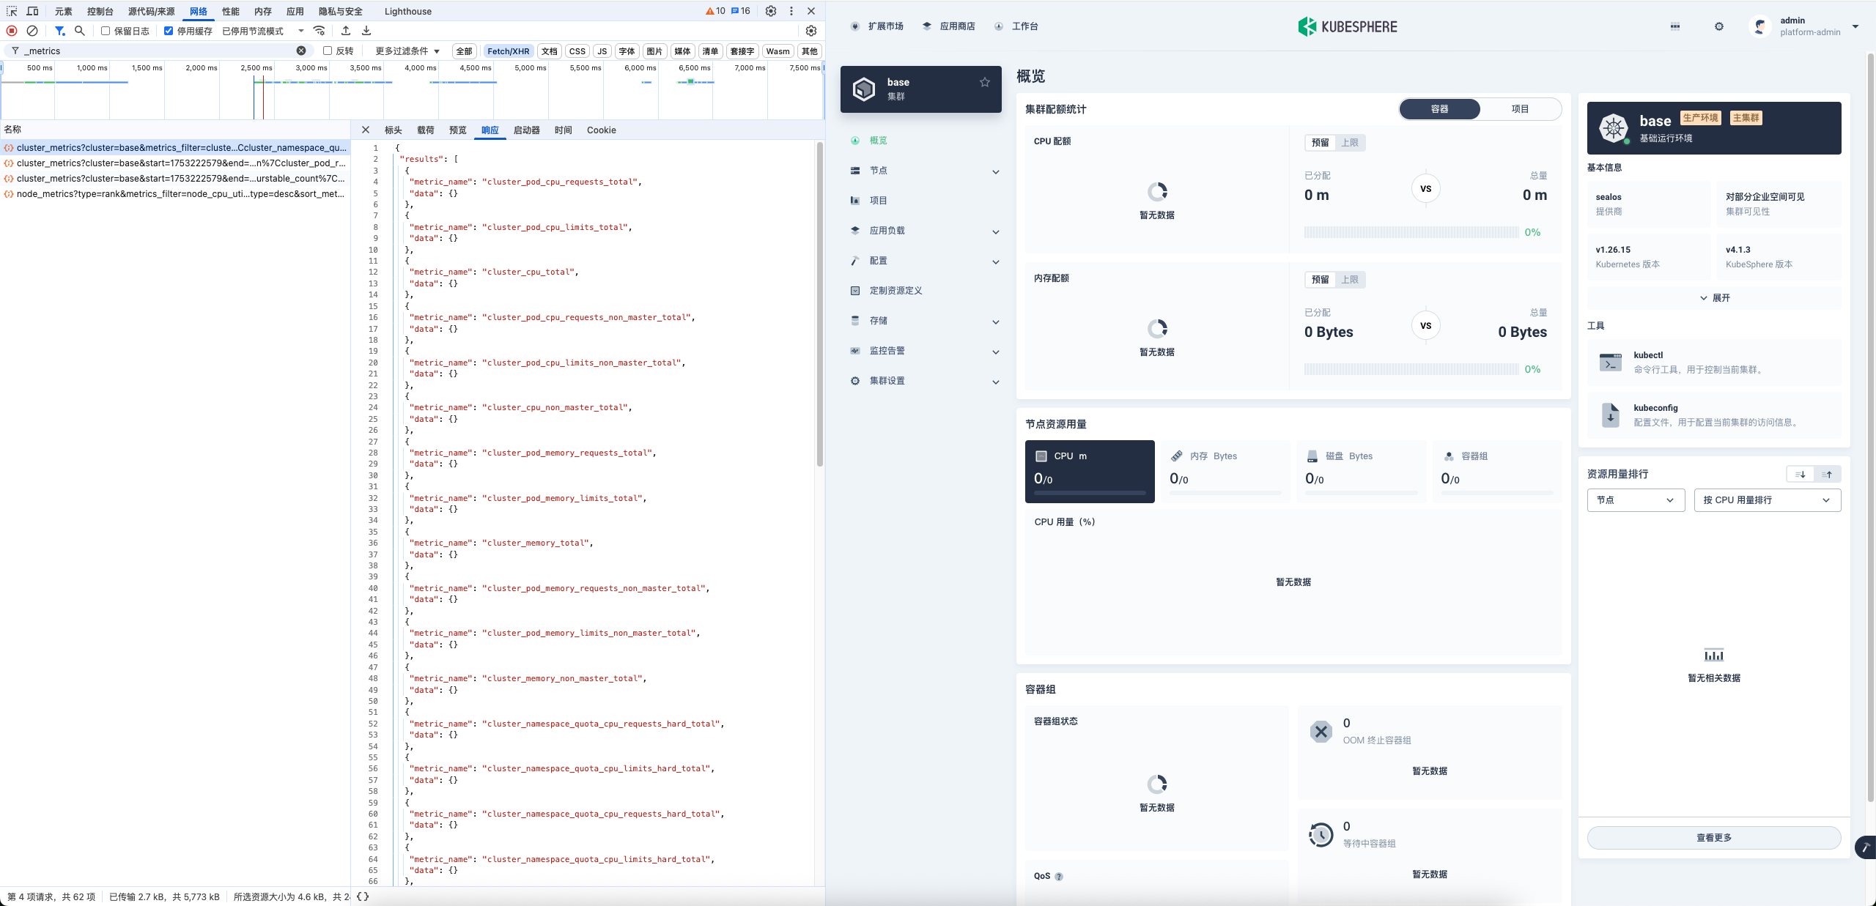
Task: Sort resource ranking ascending
Action: [1828, 475]
